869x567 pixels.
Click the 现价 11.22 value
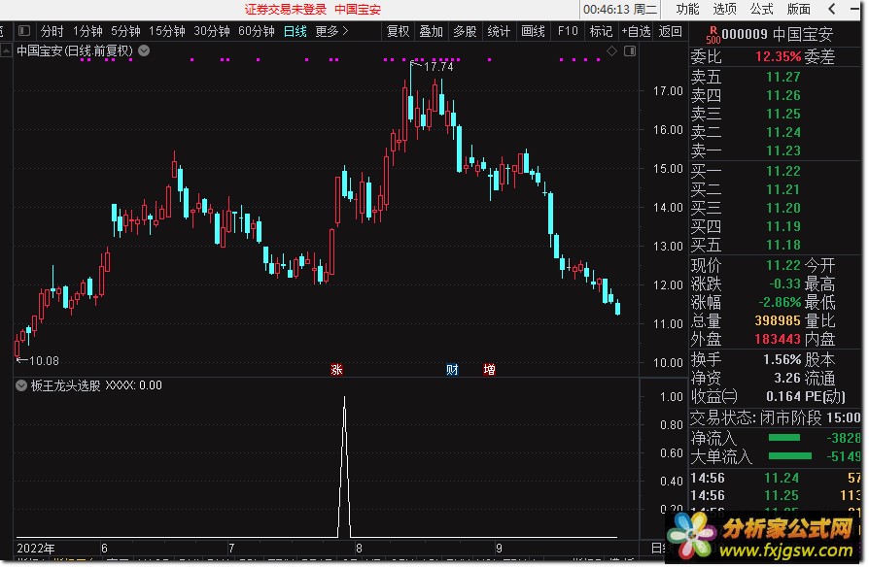coord(783,265)
